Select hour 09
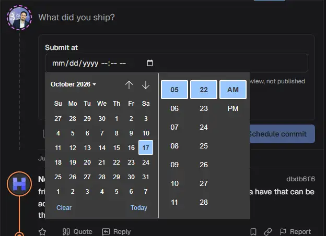The image size is (326, 236). 174,165
